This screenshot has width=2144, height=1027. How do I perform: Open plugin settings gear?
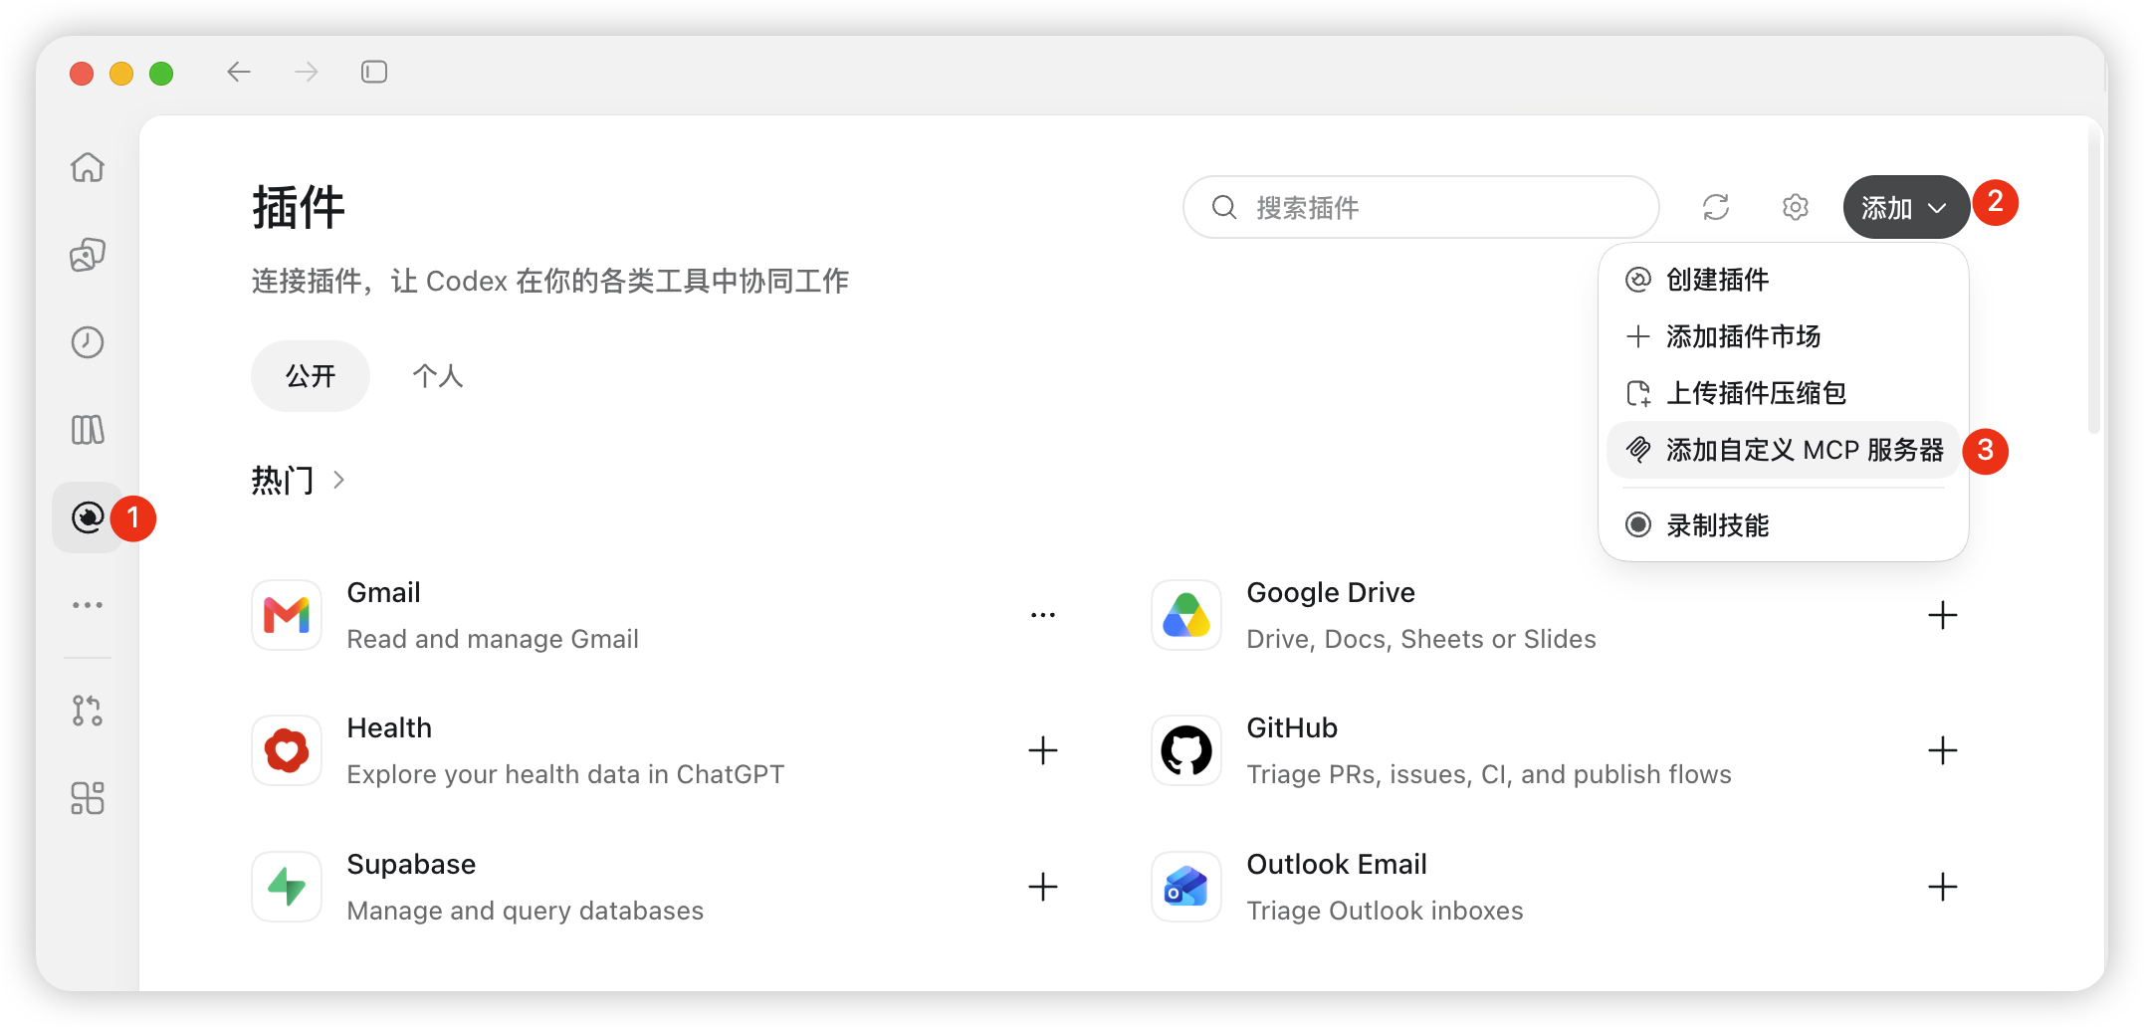(x=1796, y=207)
